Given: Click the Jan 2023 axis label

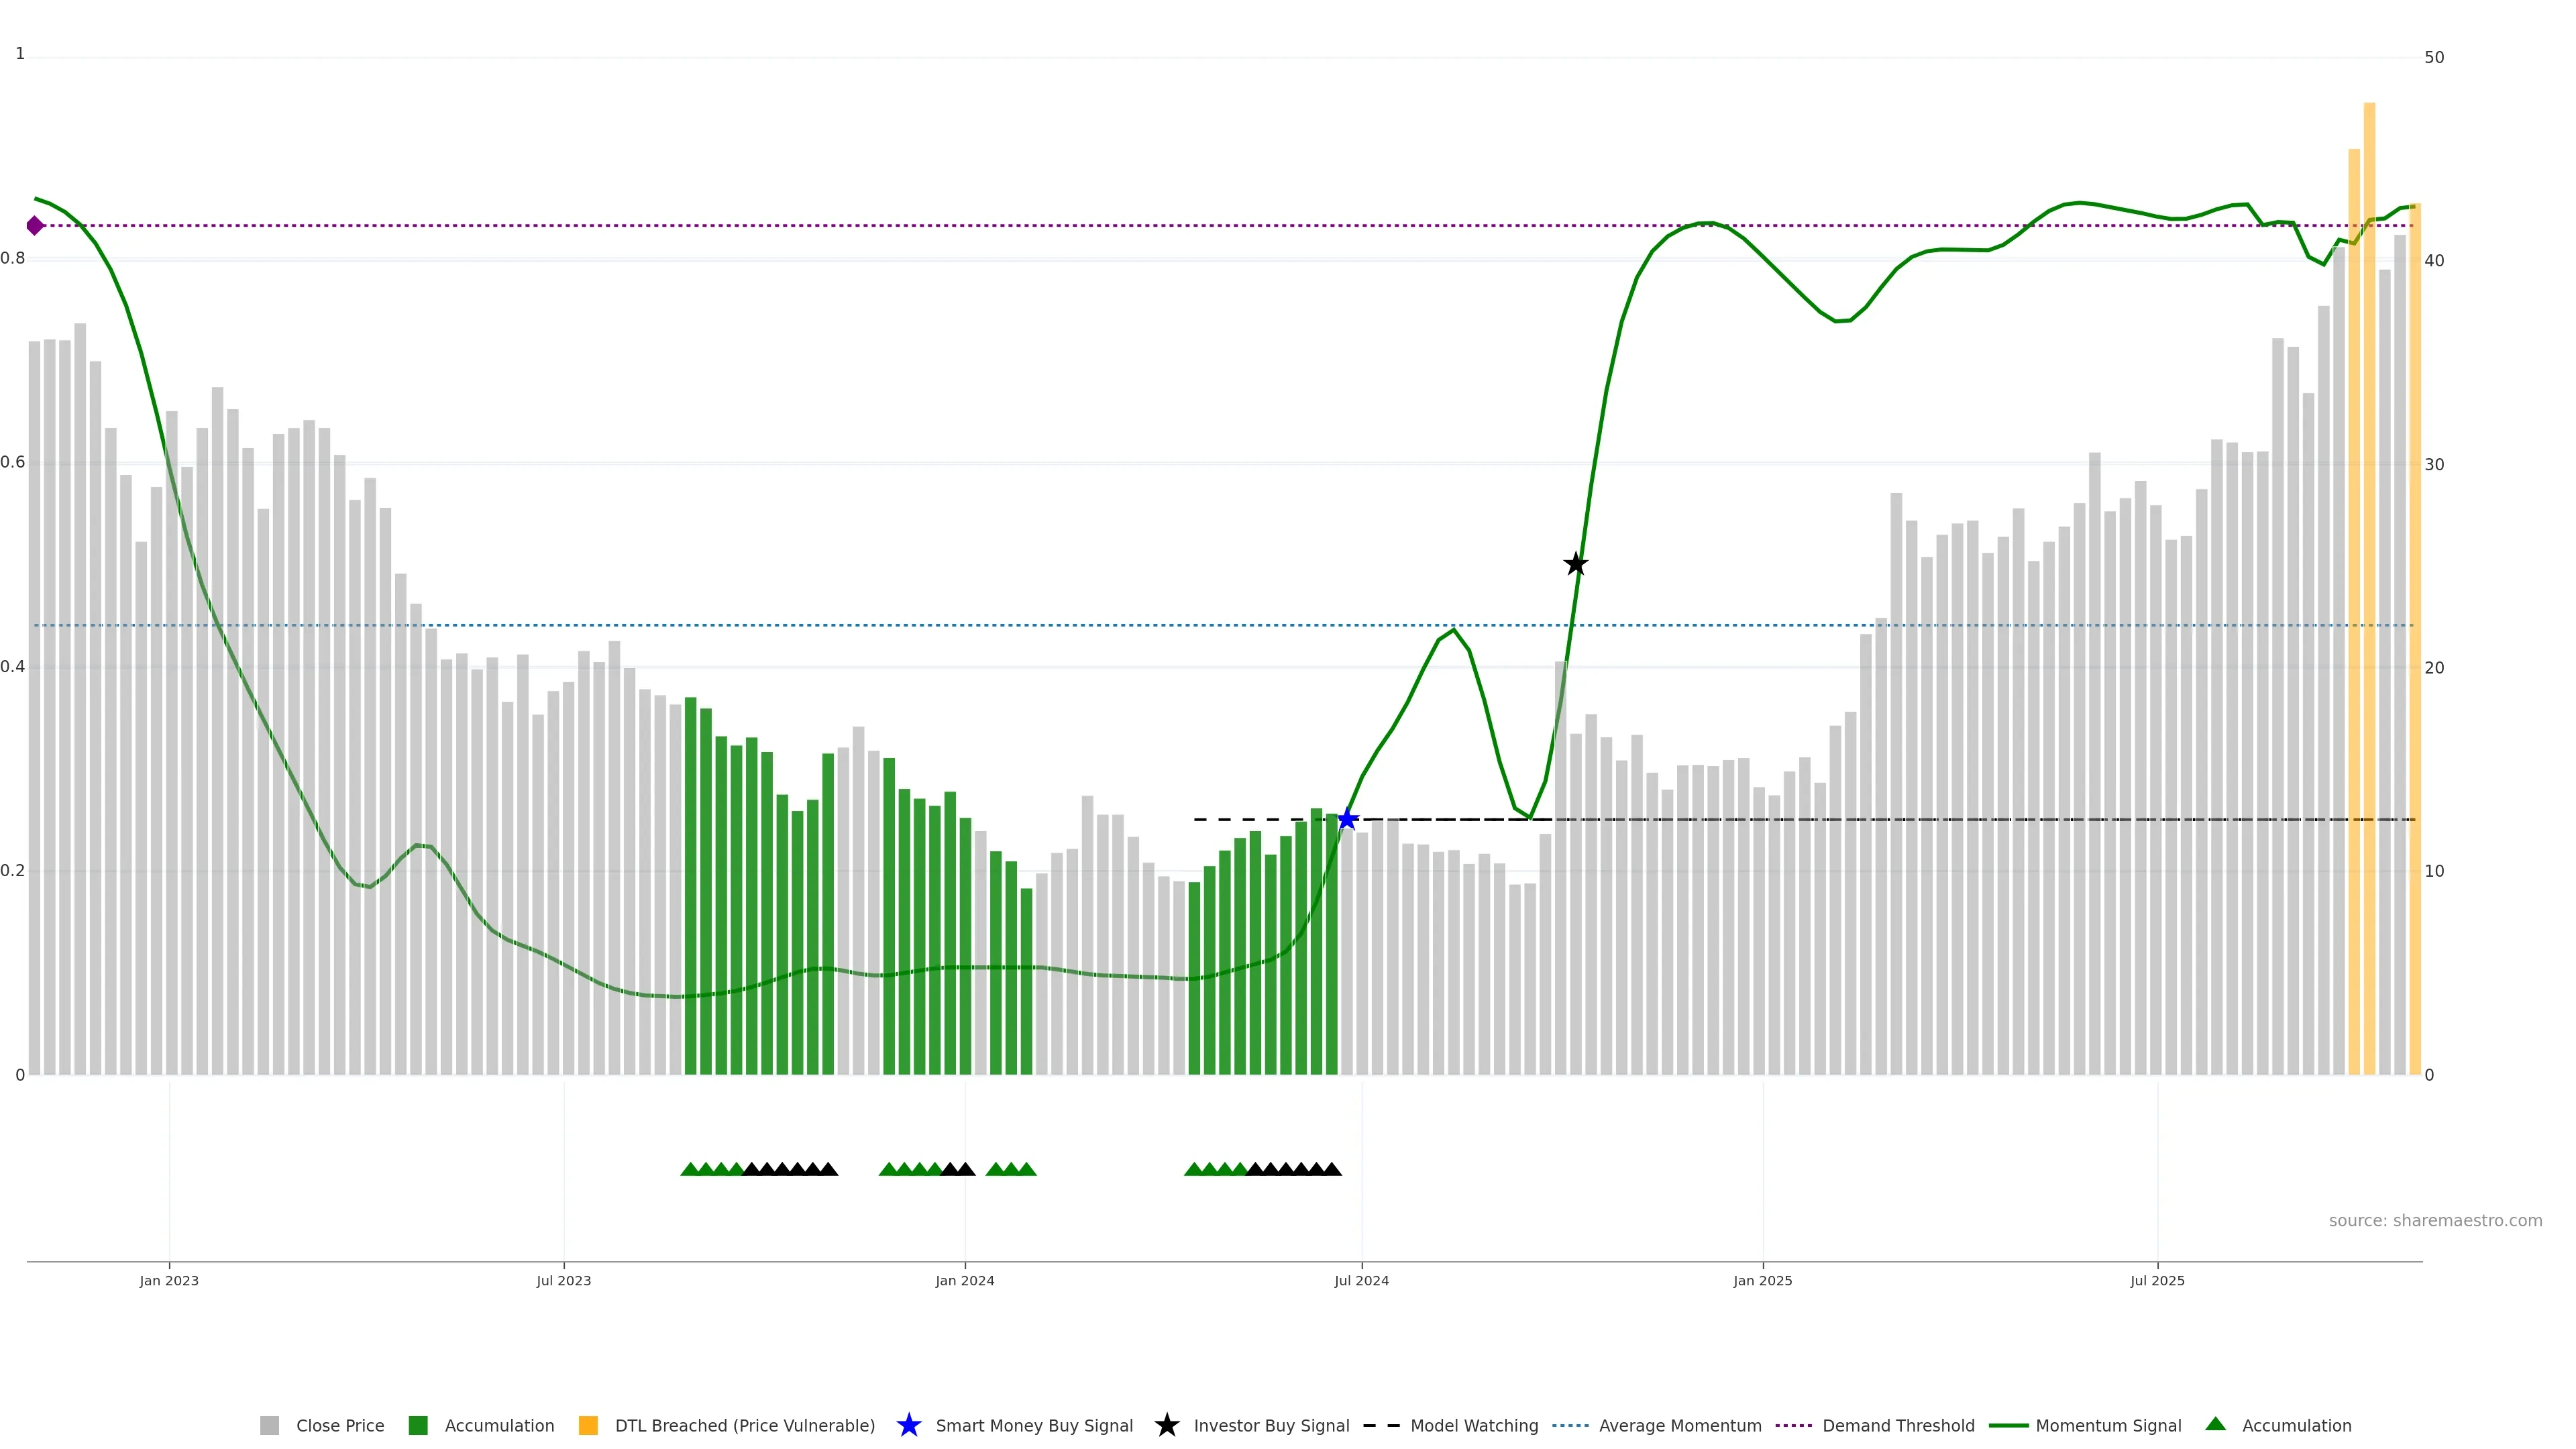Looking at the screenshot, I should tap(169, 1281).
